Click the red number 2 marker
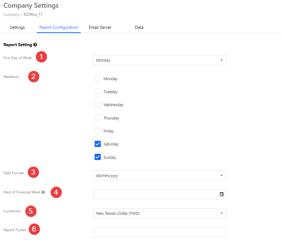The height and width of the screenshot is (251, 281). tap(33, 77)
